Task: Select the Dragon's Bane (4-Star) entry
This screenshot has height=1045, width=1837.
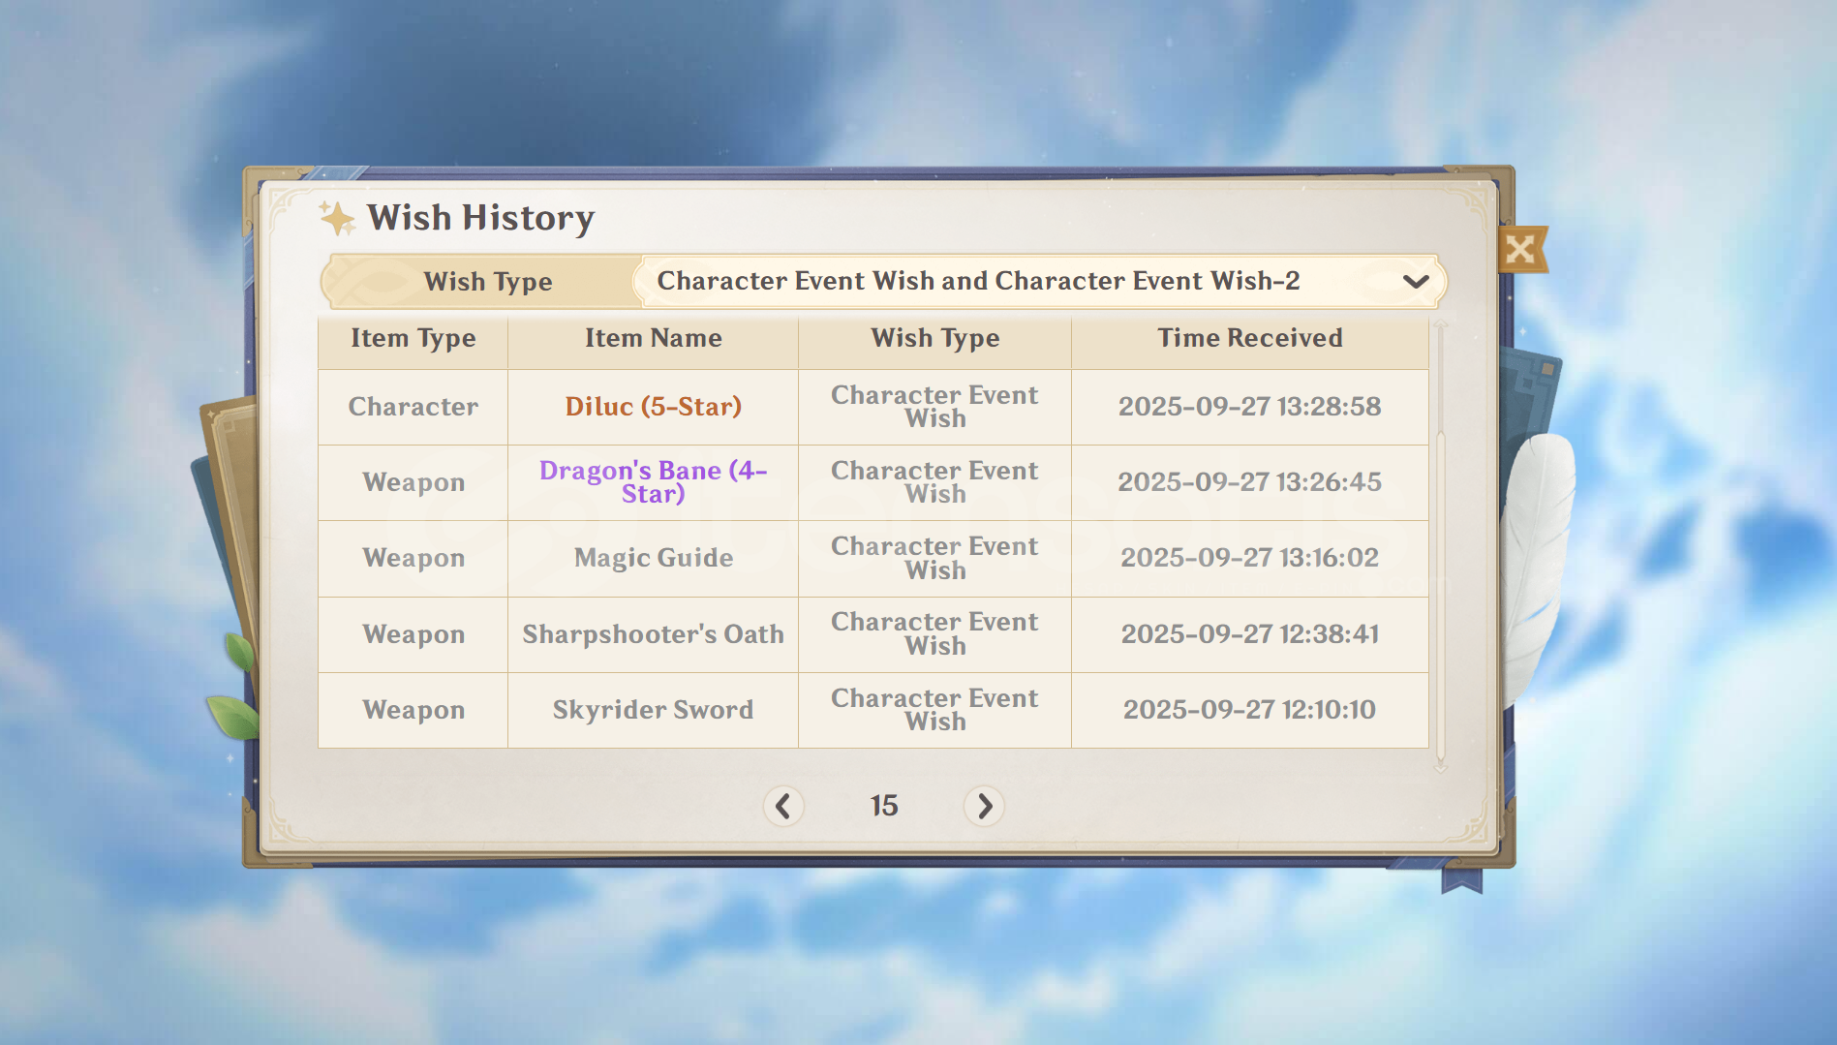Action: (653, 482)
